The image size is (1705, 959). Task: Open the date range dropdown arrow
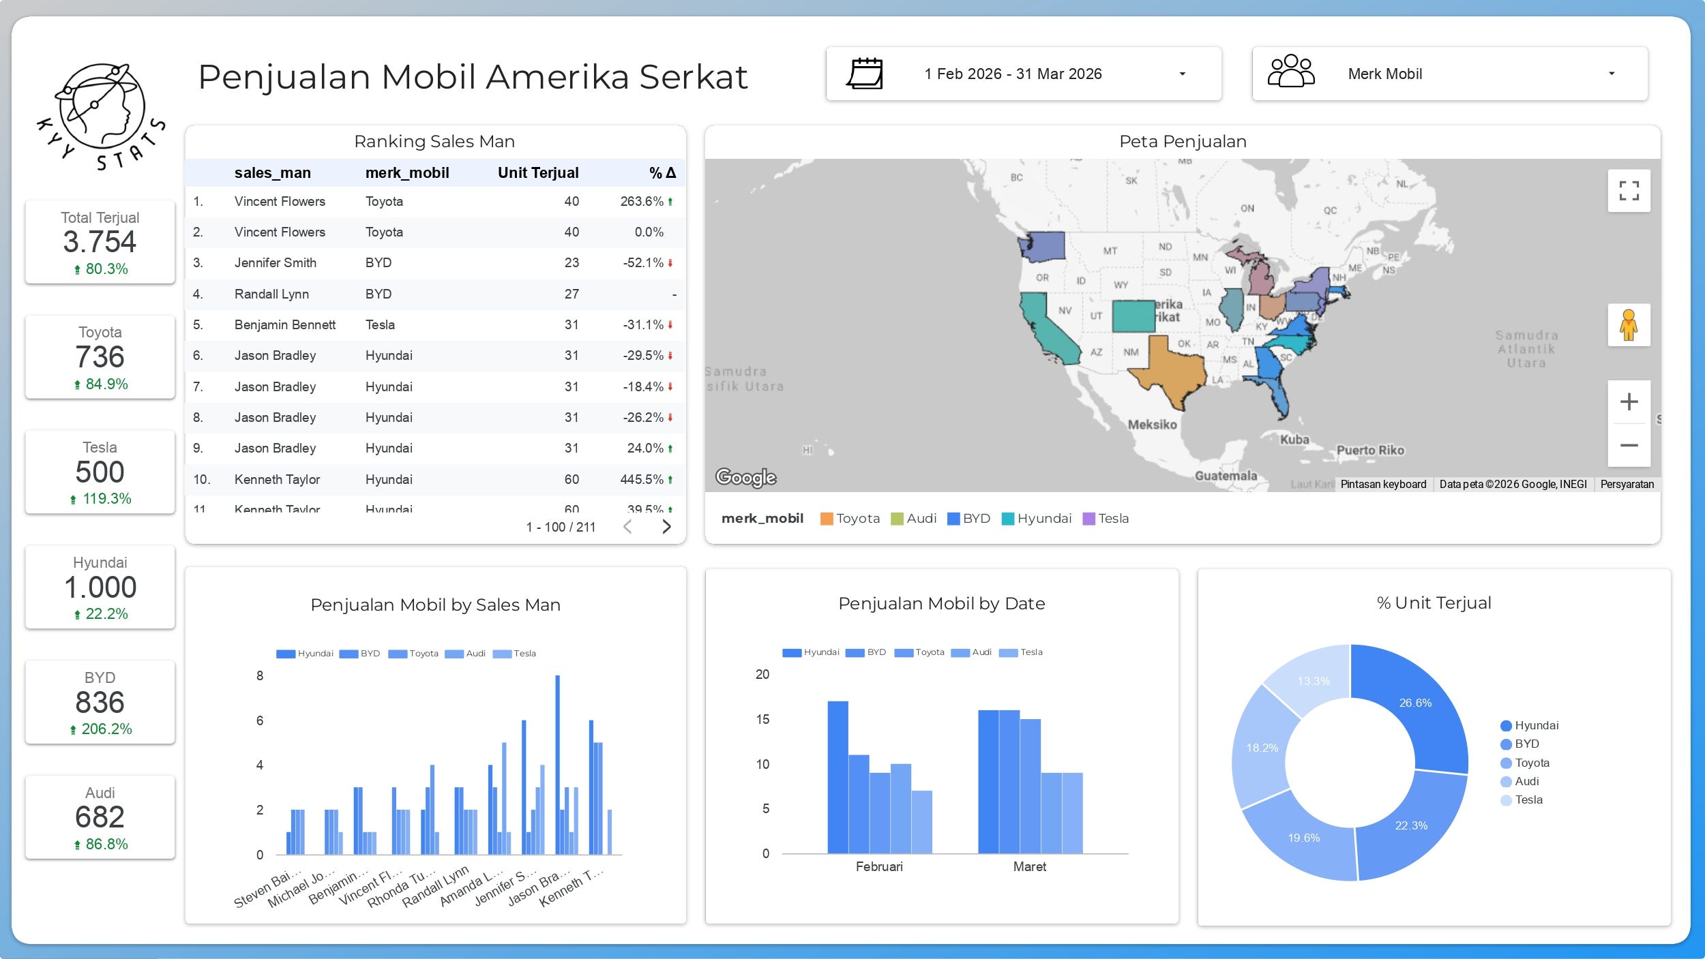(x=1183, y=74)
